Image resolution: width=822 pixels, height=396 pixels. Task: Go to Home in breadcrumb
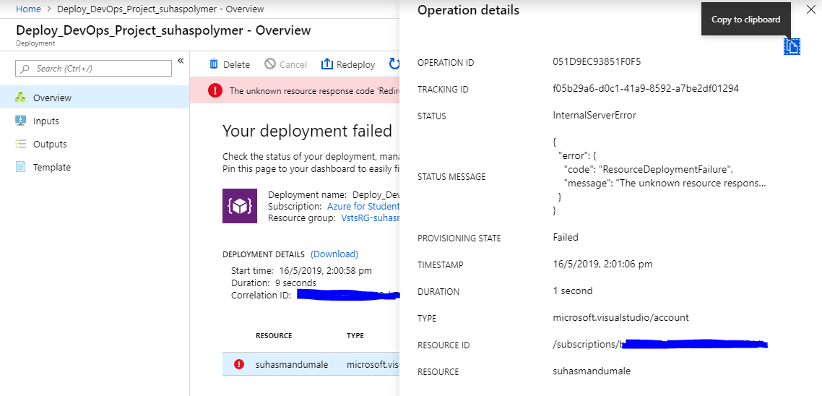coord(28,9)
